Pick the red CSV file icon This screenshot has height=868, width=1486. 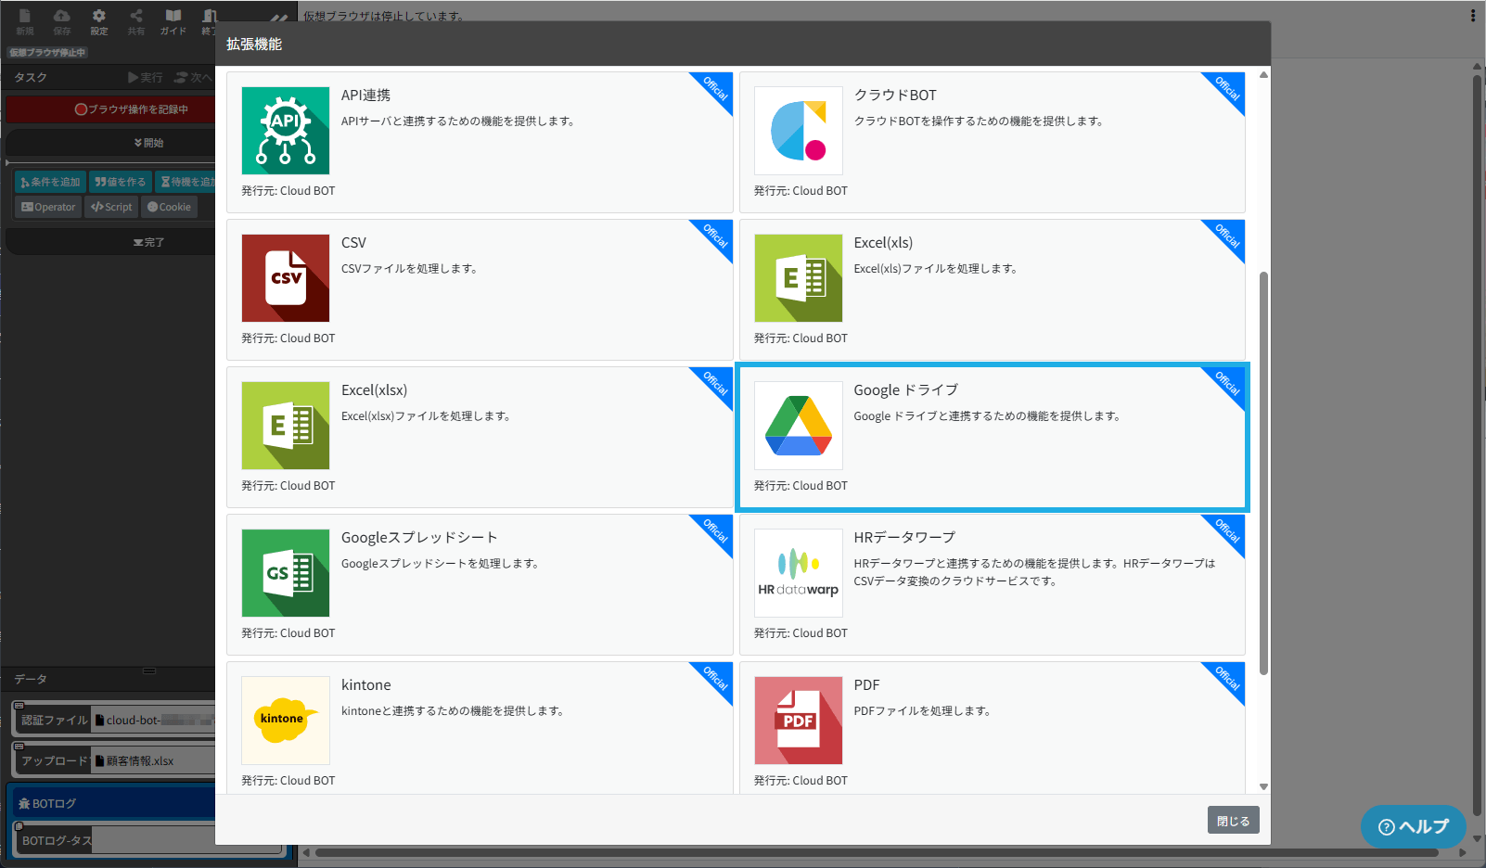[286, 278]
